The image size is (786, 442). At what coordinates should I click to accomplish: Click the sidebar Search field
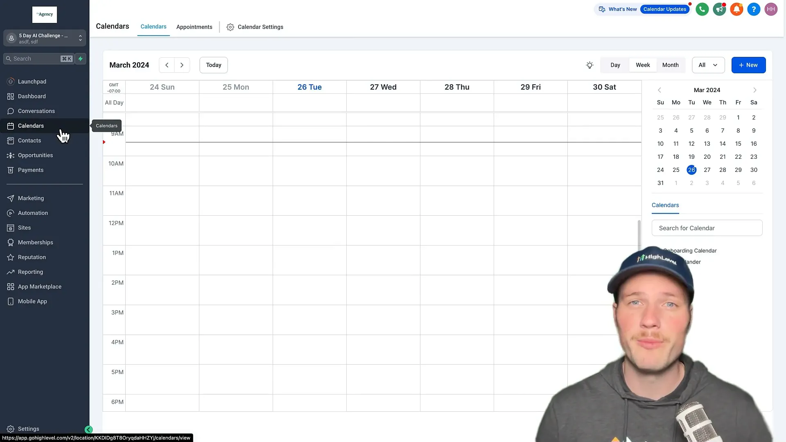click(39, 59)
